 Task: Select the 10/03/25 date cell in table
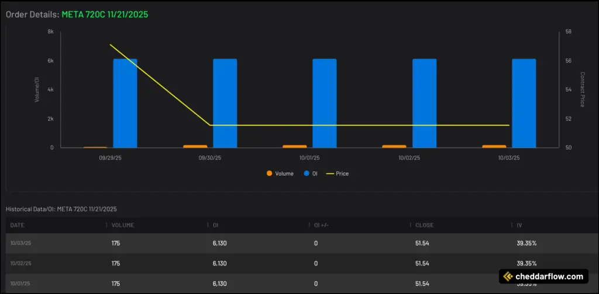[20, 243]
